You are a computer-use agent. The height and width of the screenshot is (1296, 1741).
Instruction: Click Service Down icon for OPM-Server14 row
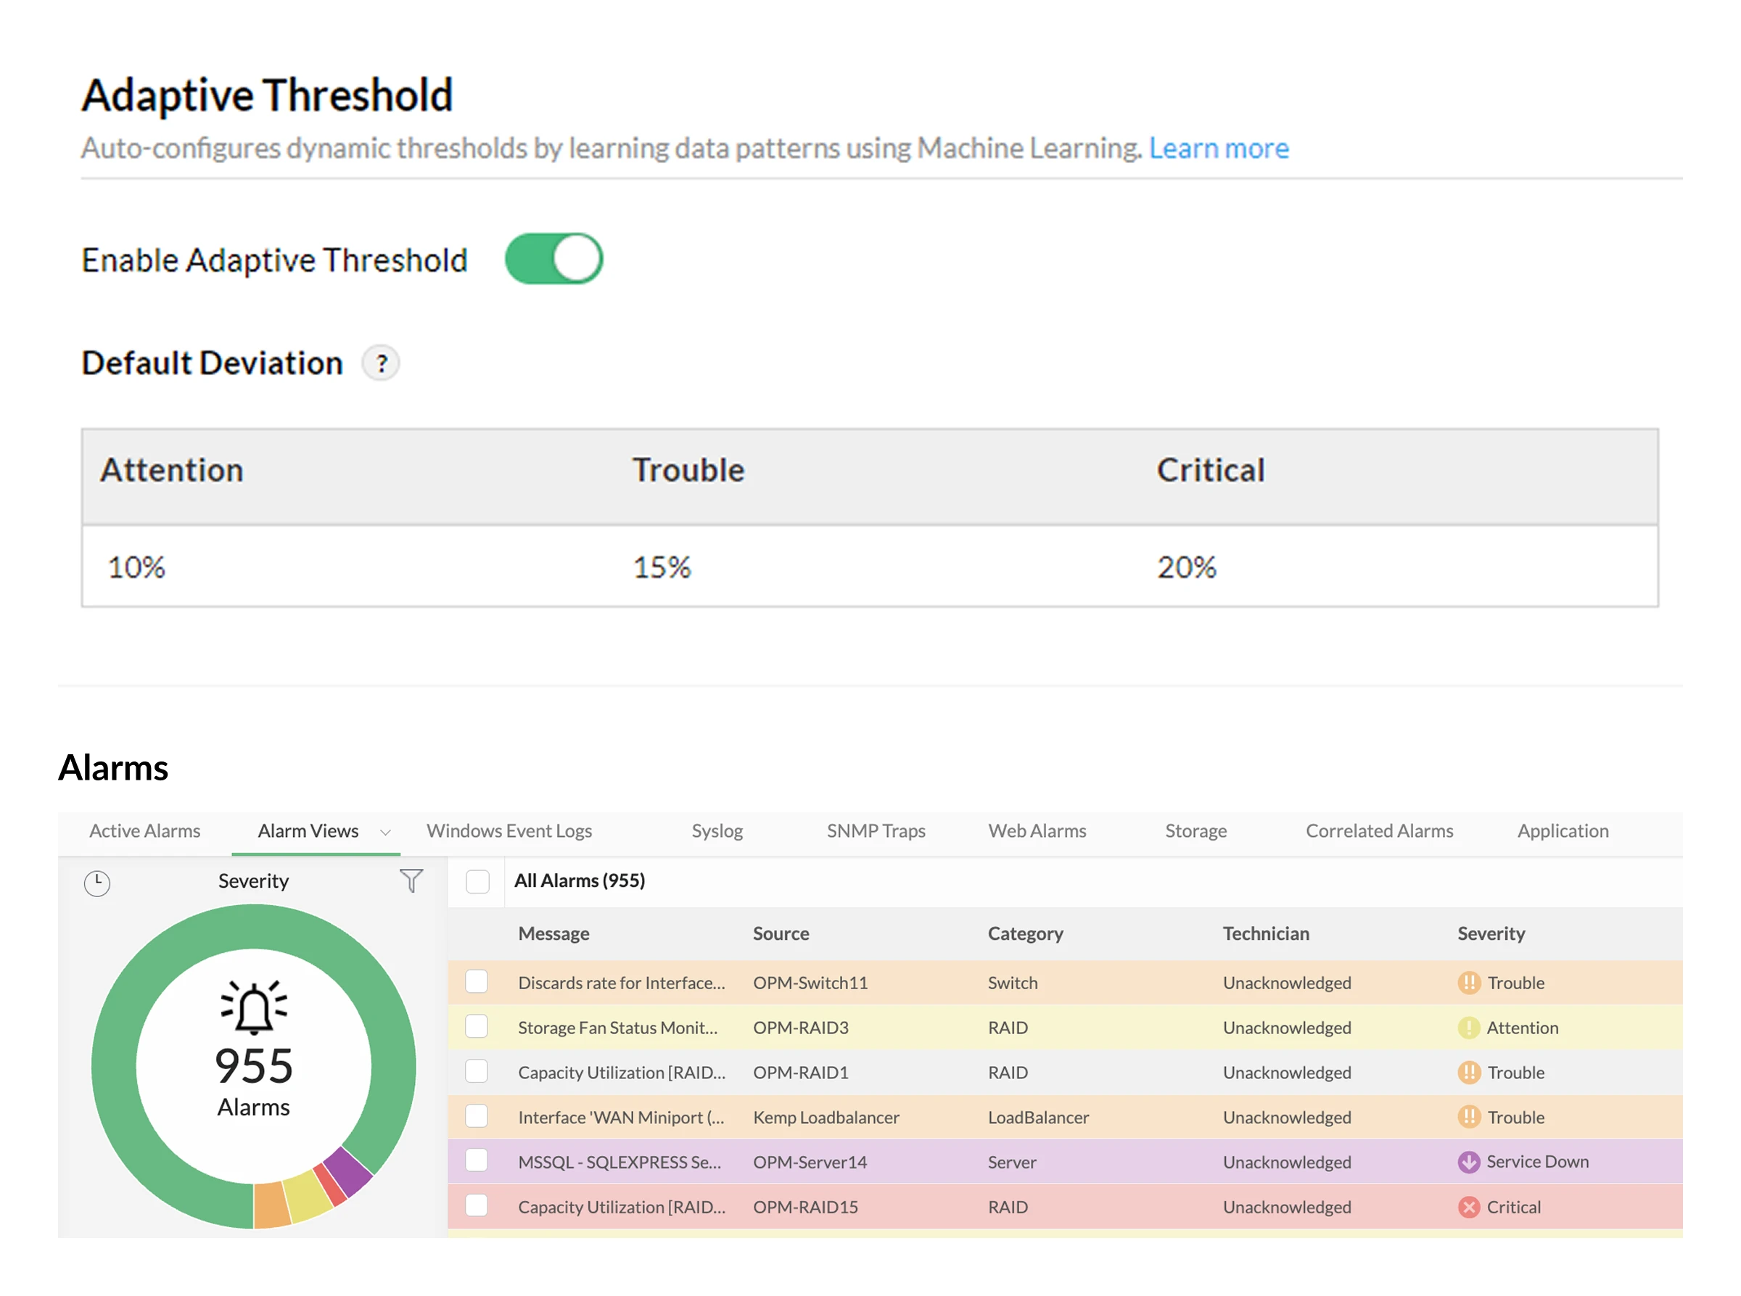1468,1162
